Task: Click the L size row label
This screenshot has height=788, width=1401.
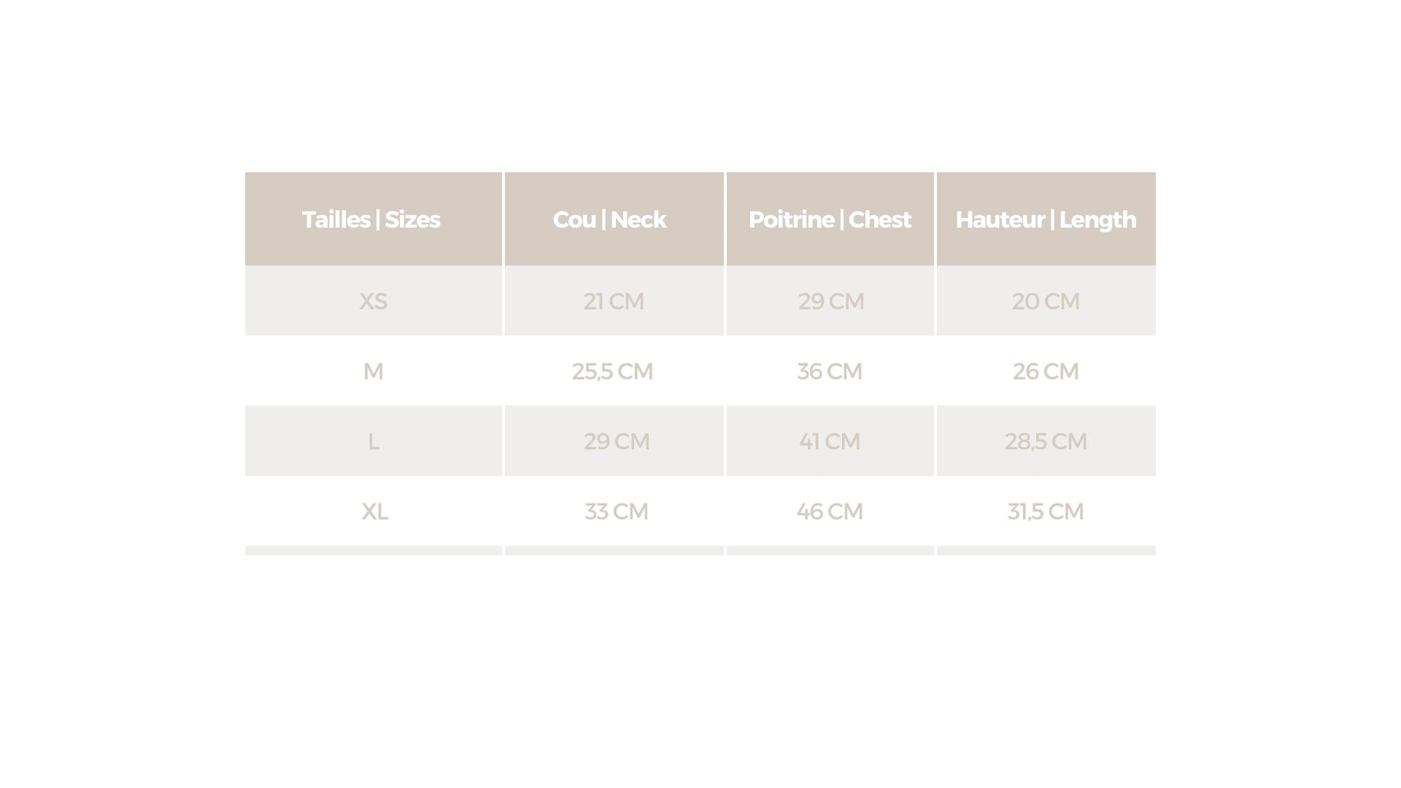Action: point(373,441)
